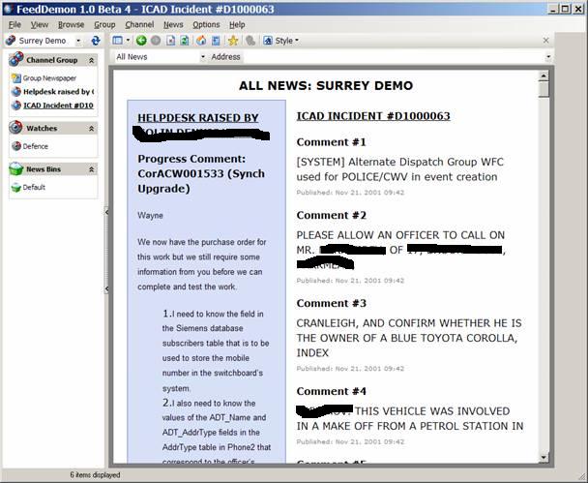Open the HELPDESK RAISED BY headline link

tap(198, 118)
